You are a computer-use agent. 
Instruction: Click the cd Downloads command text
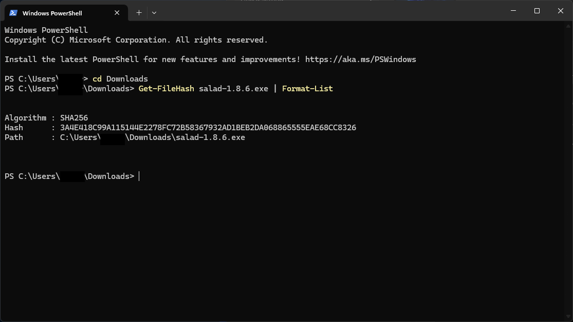120,79
